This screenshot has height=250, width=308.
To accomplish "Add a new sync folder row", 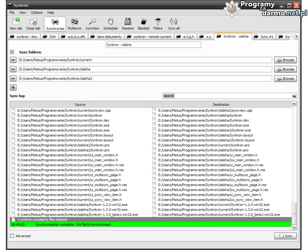I will point(13,88).
